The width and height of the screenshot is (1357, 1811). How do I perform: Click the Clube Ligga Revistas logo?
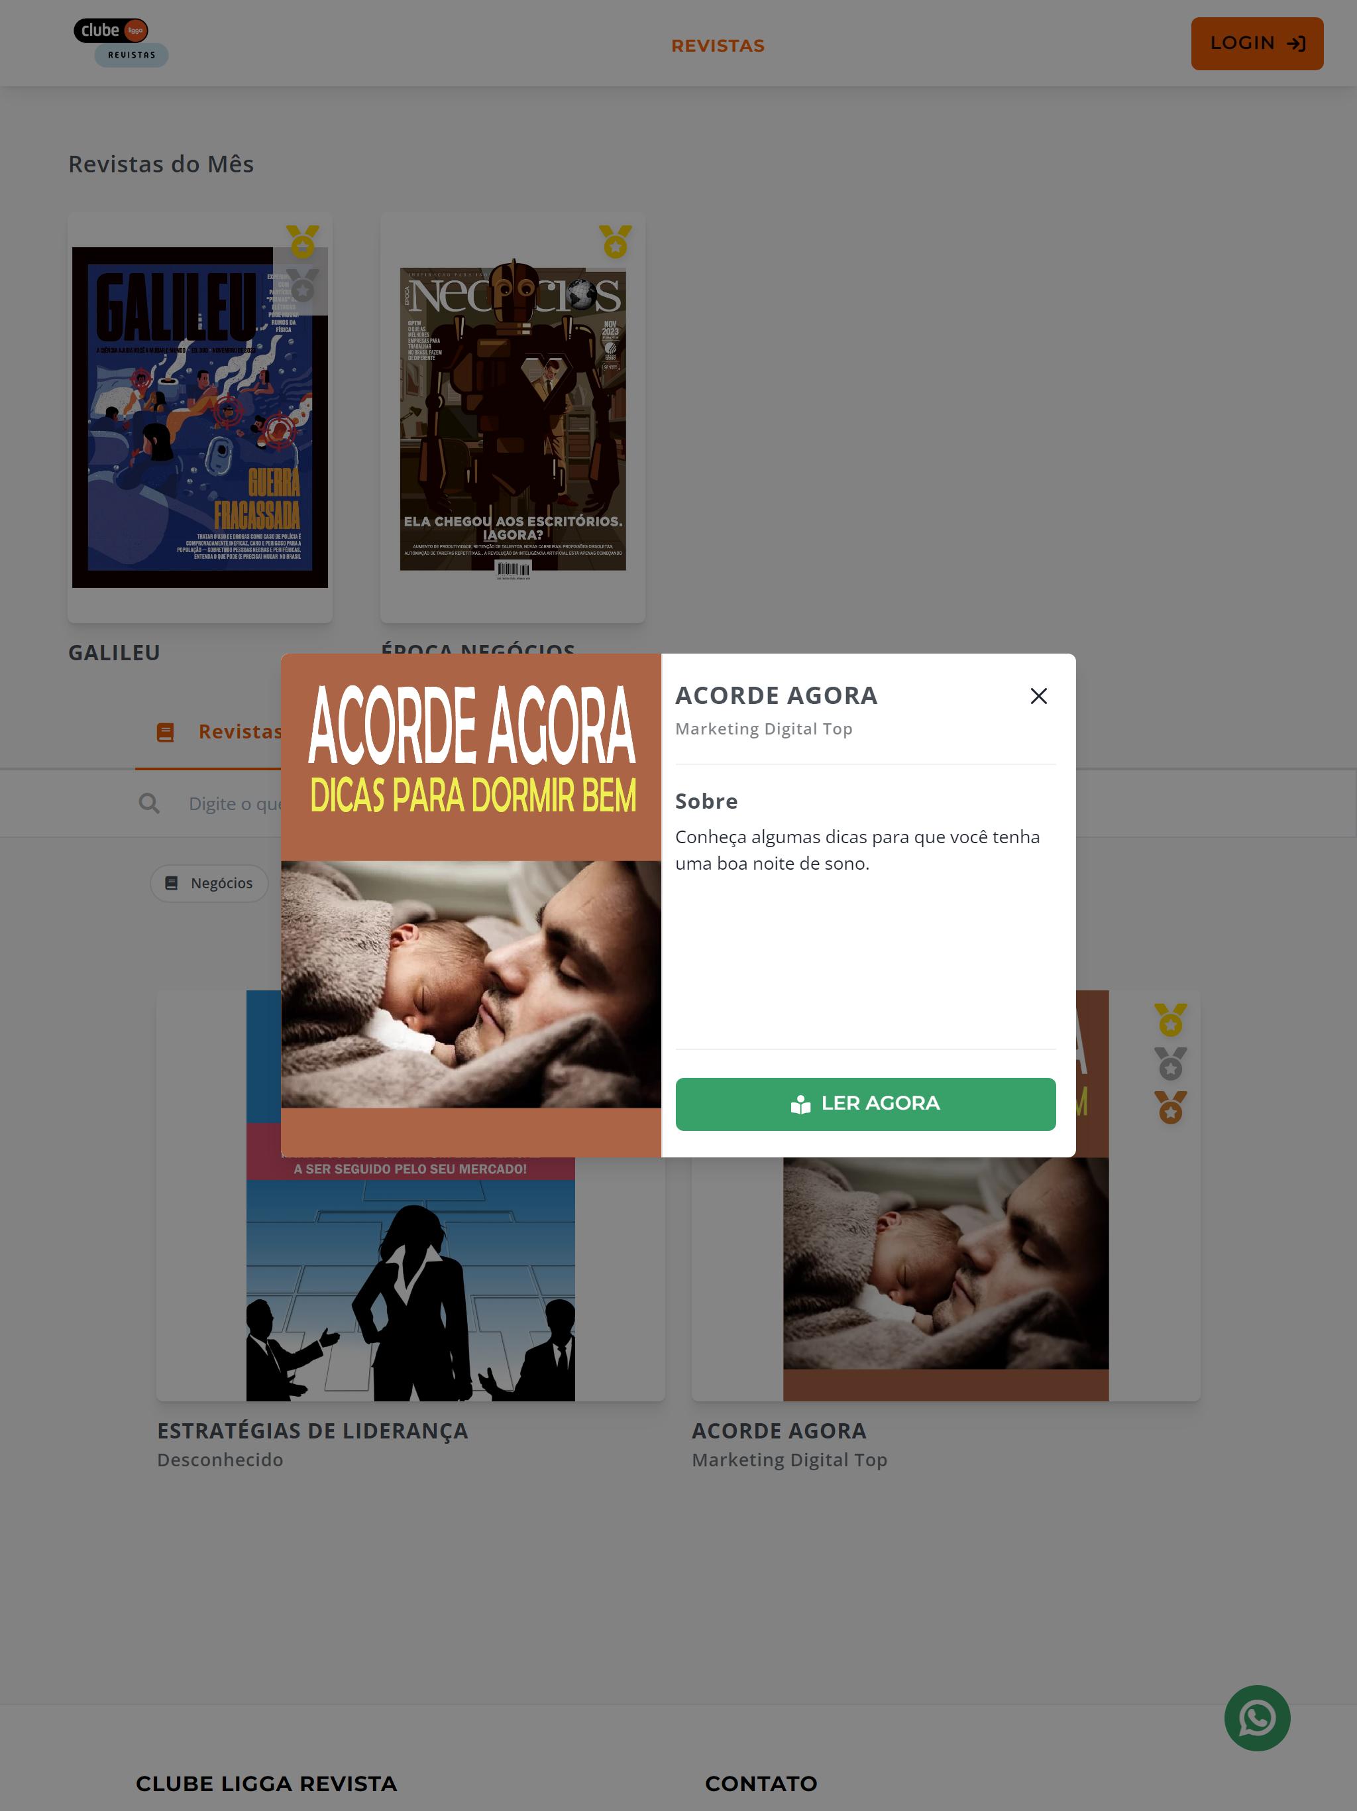coord(121,42)
